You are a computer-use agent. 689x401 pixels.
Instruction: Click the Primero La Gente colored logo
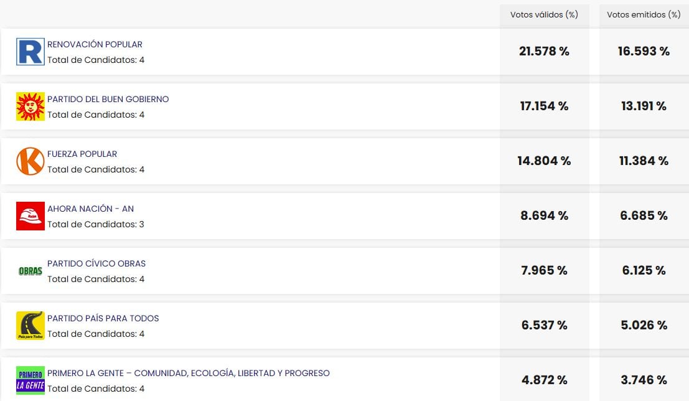[x=30, y=380]
